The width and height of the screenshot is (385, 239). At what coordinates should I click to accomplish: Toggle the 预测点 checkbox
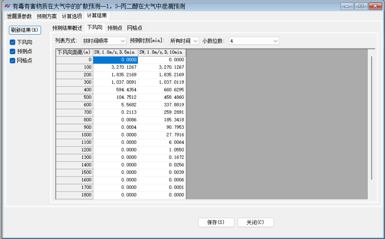[x=13, y=51]
